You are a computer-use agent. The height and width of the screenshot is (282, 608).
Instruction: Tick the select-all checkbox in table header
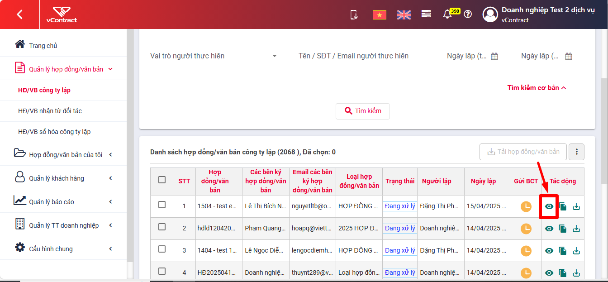(x=162, y=180)
